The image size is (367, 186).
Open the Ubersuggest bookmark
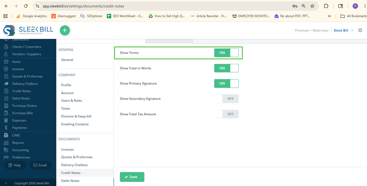point(64,16)
